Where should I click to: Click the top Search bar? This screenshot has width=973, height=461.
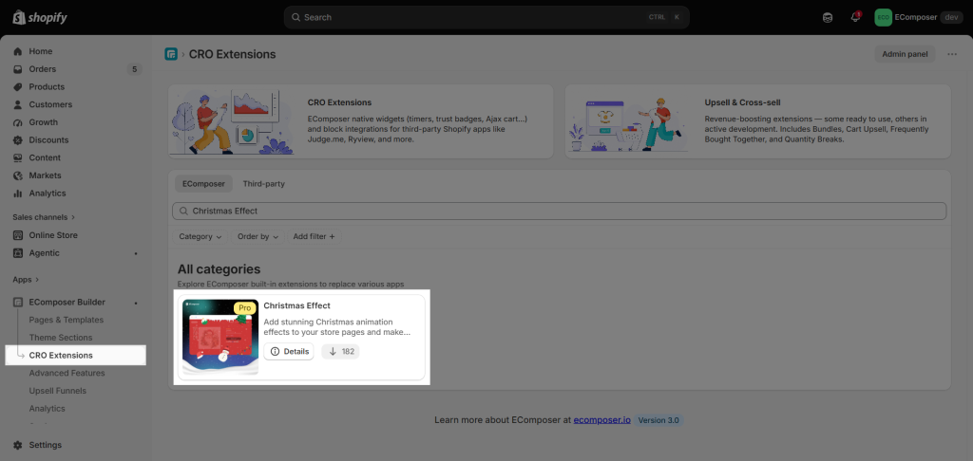[x=486, y=17]
